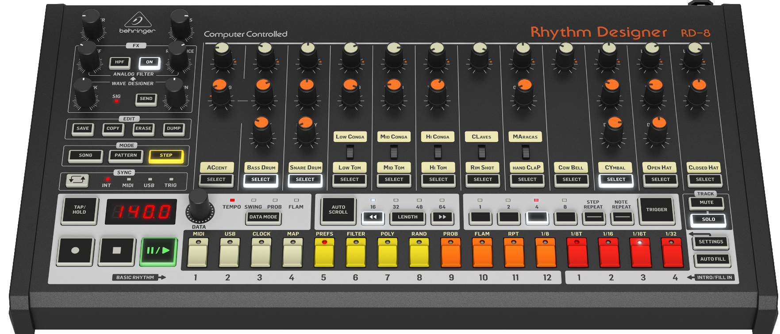
Task: Toggle step key 3 CLOCK
Action: [261, 253]
